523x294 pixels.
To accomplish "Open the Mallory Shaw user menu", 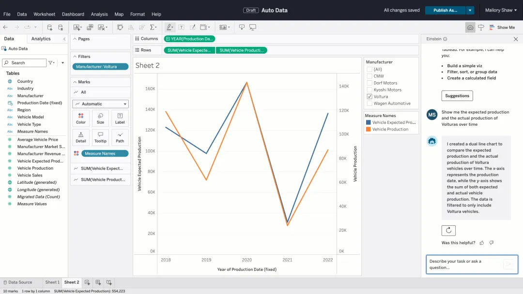I will [501, 10].
